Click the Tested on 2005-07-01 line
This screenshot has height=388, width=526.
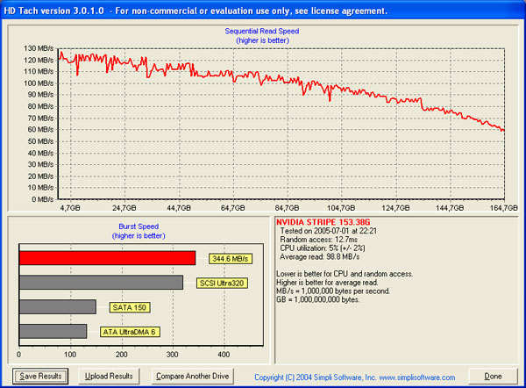pyautogui.click(x=329, y=231)
